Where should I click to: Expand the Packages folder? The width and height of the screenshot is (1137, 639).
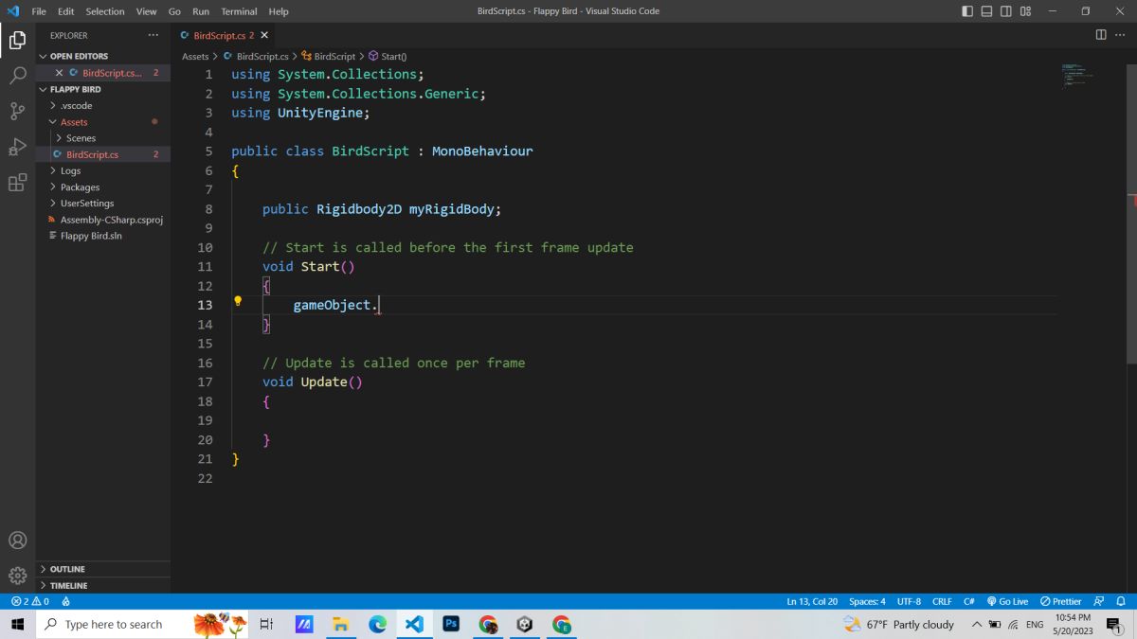pos(103,186)
